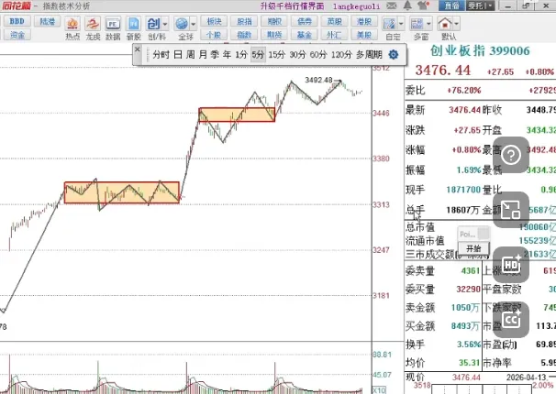Select the 5分 period tab
Viewport: 556px width, 394px height.
pyautogui.click(x=258, y=54)
